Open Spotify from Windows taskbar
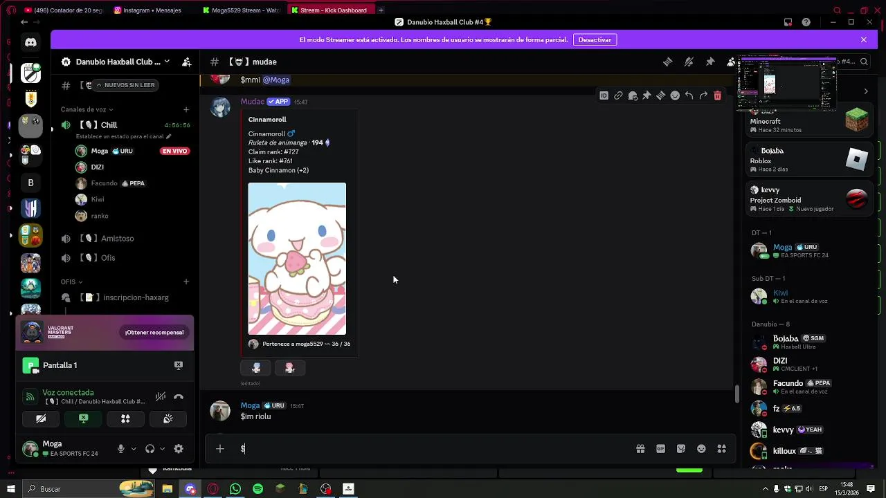The width and height of the screenshot is (886, 498). pyautogui.click(x=257, y=489)
